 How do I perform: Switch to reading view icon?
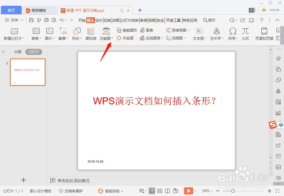click(x=168, y=191)
